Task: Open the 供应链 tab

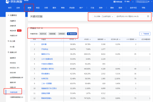Action: coord(72,8)
